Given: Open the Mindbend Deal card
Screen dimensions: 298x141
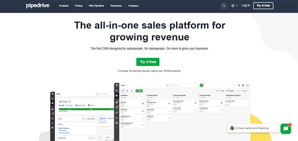Looking at the screenshot, I should [211, 103].
